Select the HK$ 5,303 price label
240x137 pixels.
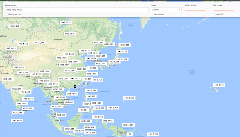coord(113,108)
